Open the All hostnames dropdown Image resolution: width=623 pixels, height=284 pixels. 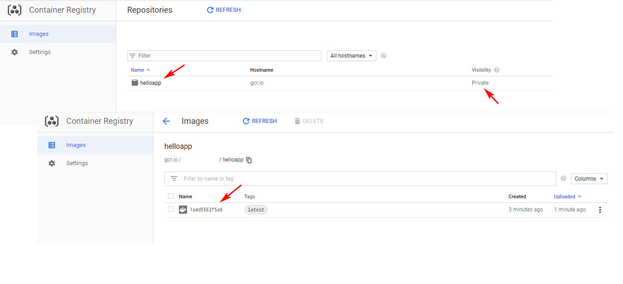point(351,56)
